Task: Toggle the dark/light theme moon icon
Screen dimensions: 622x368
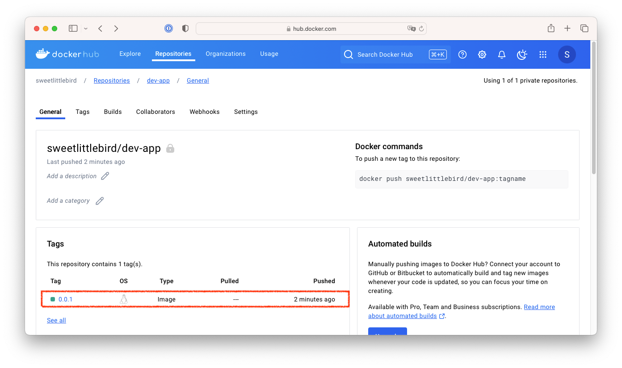Action: point(522,54)
